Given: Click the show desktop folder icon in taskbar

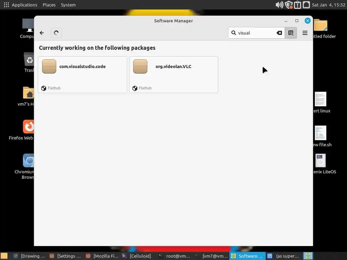Looking at the screenshot, I should coord(4,256).
